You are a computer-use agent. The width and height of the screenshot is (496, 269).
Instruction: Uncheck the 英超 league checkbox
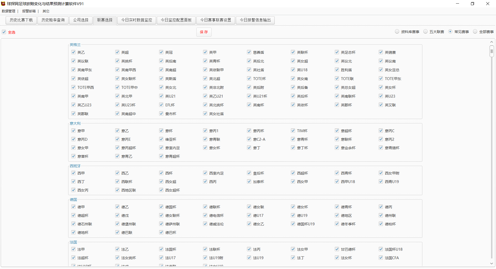(117, 52)
